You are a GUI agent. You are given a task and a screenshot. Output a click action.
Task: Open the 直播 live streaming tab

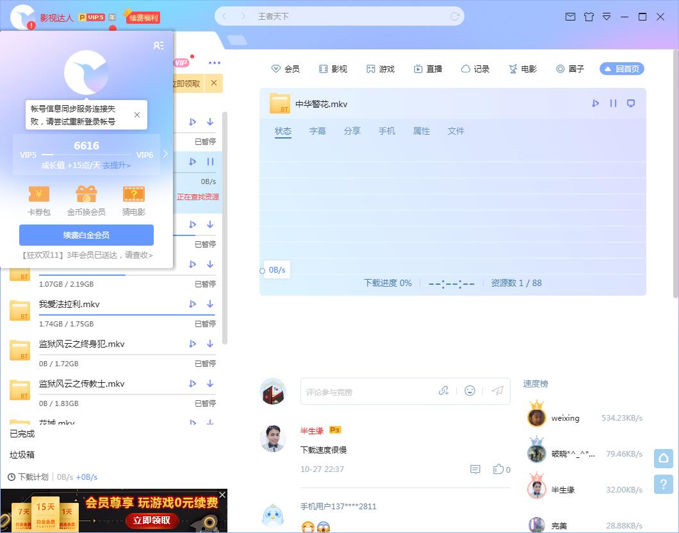[x=428, y=69]
